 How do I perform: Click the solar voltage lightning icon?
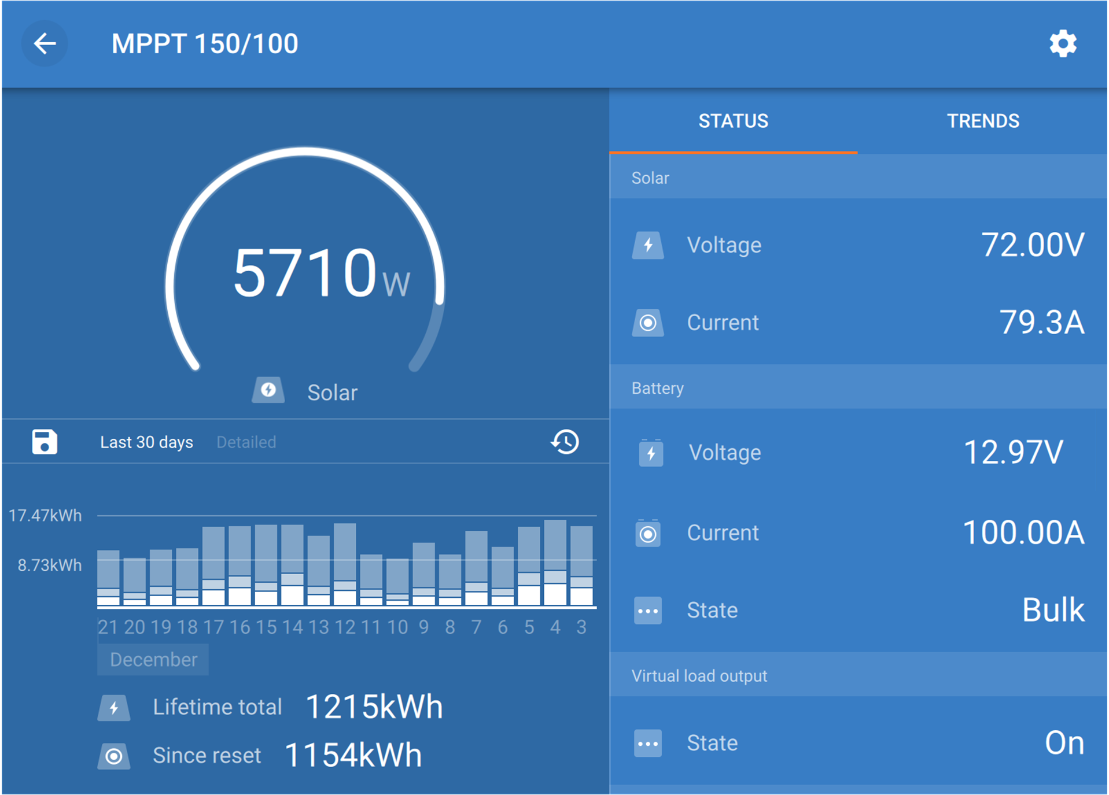[x=648, y=245]
